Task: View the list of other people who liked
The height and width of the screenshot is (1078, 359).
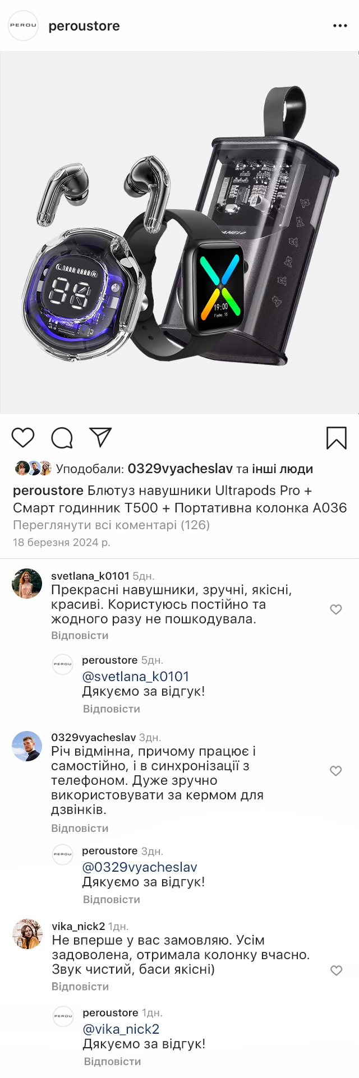Action: [282, 469]
